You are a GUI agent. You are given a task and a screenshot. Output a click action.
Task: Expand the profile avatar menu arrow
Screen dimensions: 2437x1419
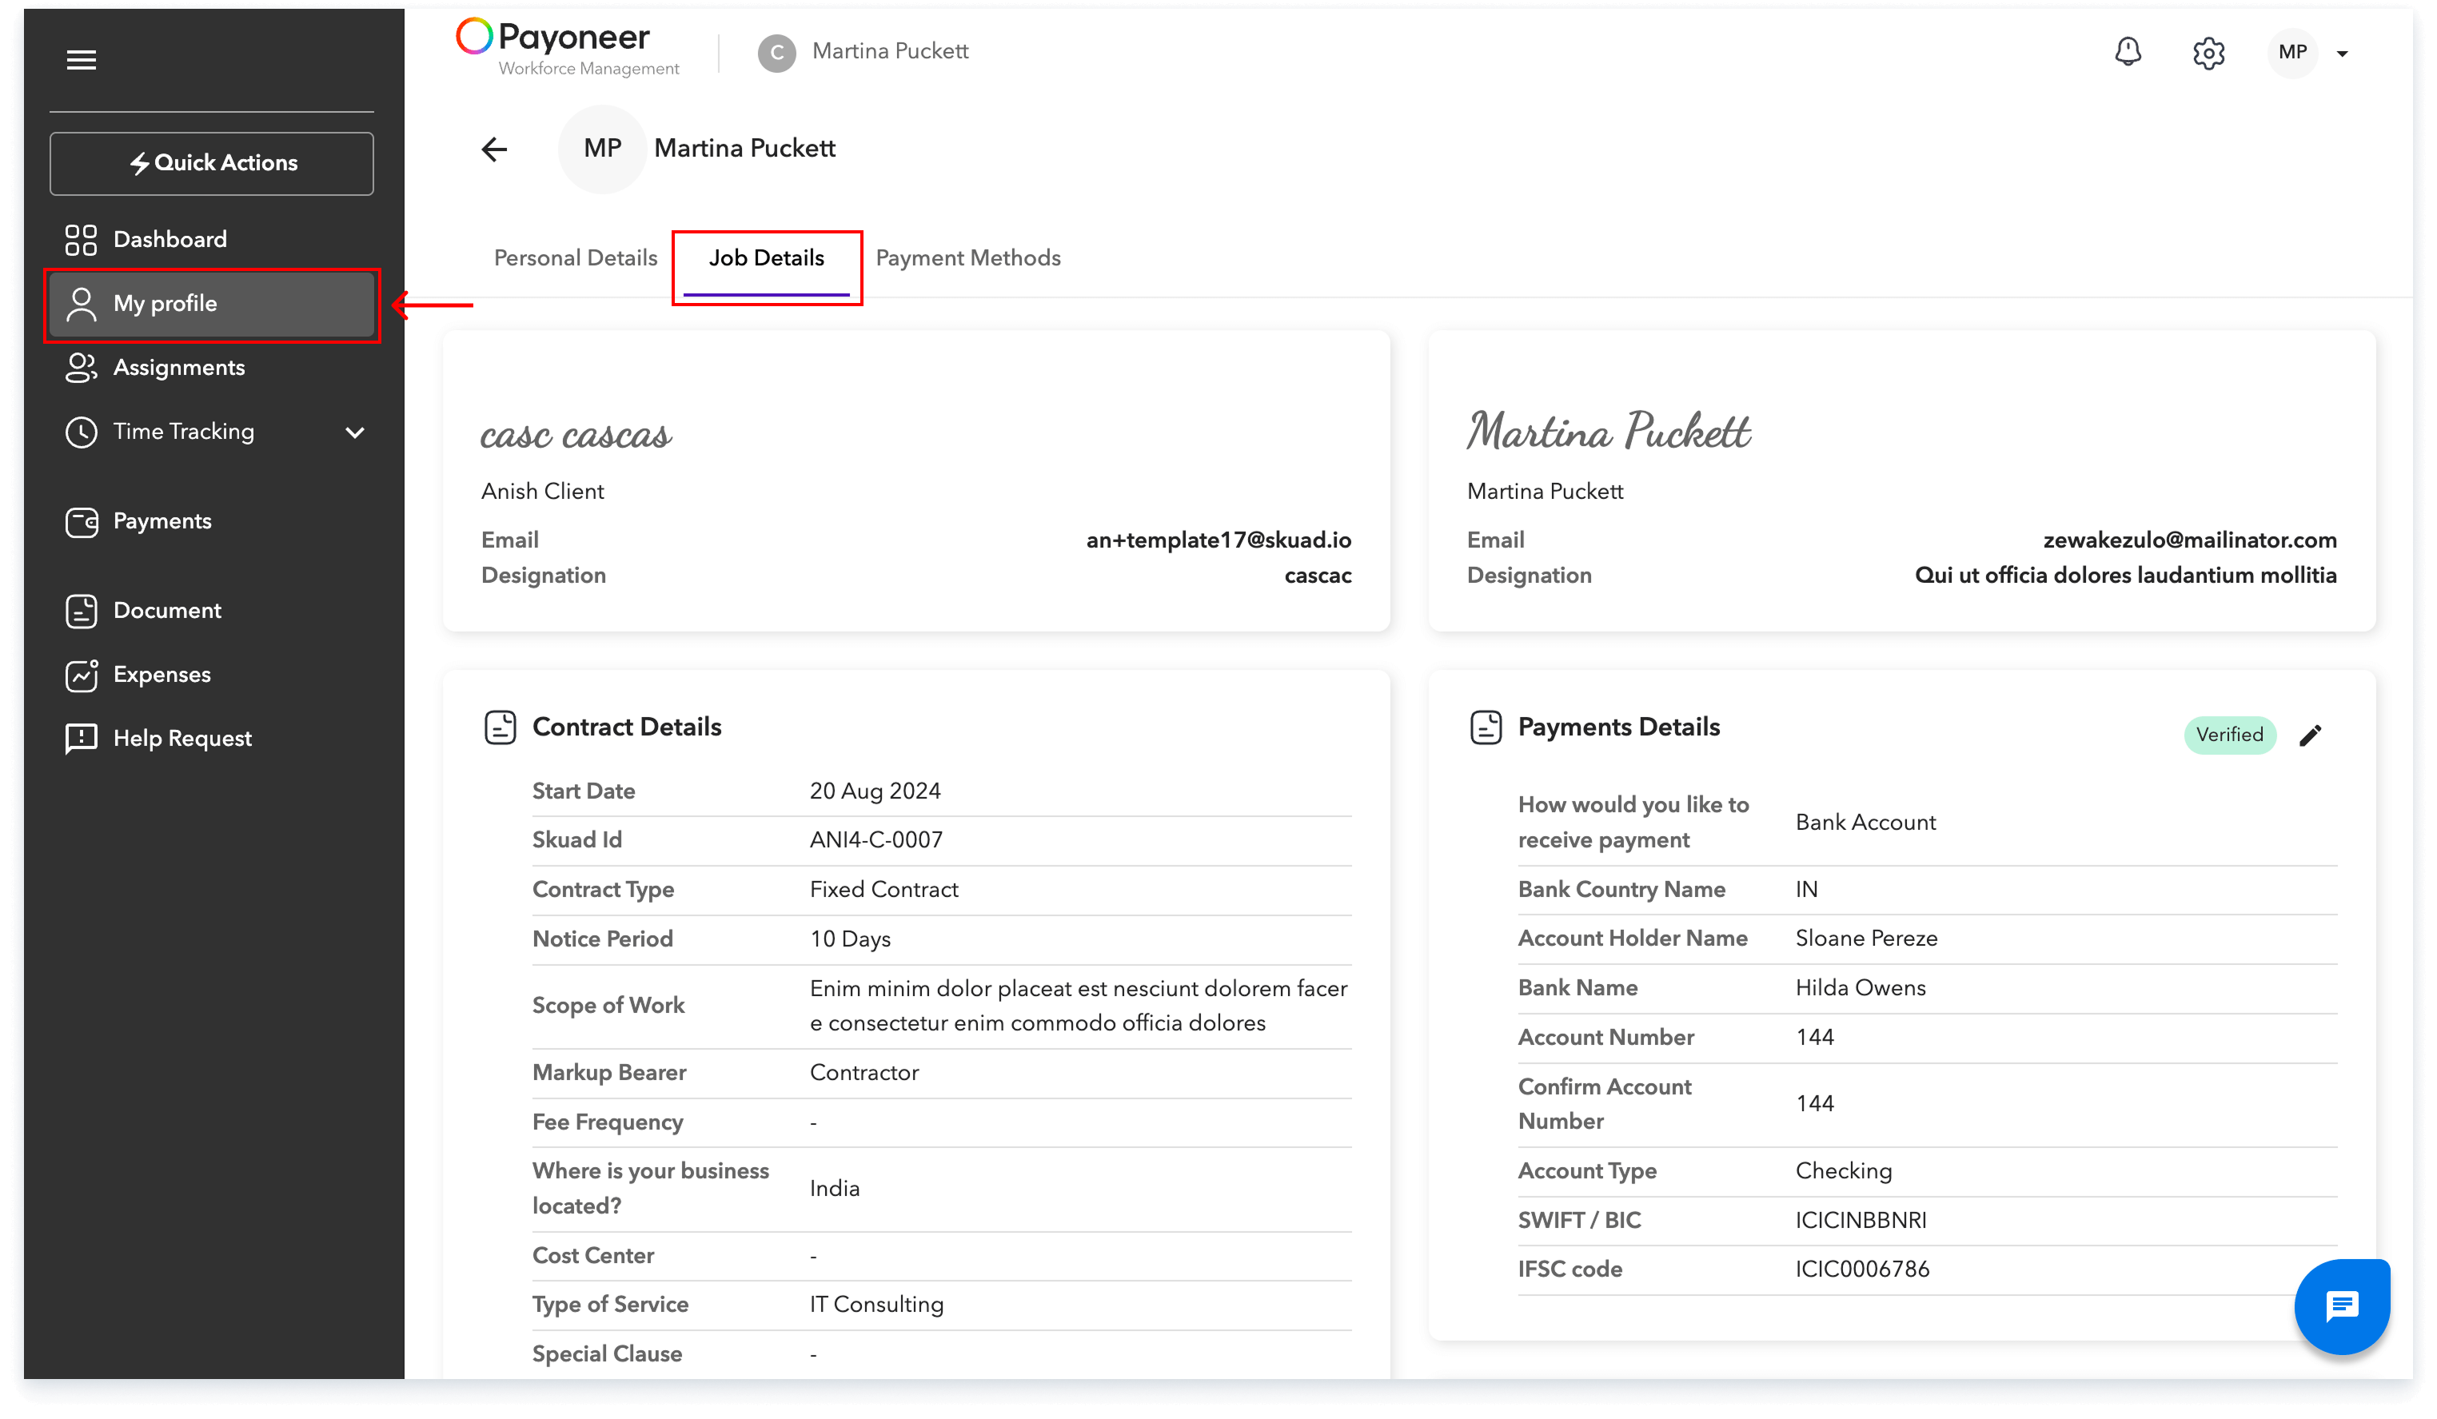[2343, 54]
